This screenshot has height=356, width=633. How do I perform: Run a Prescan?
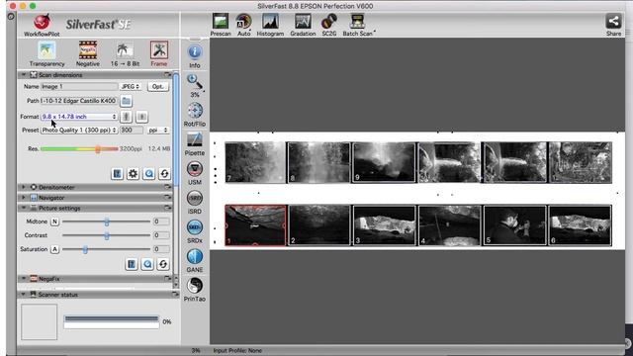[221, 25]
